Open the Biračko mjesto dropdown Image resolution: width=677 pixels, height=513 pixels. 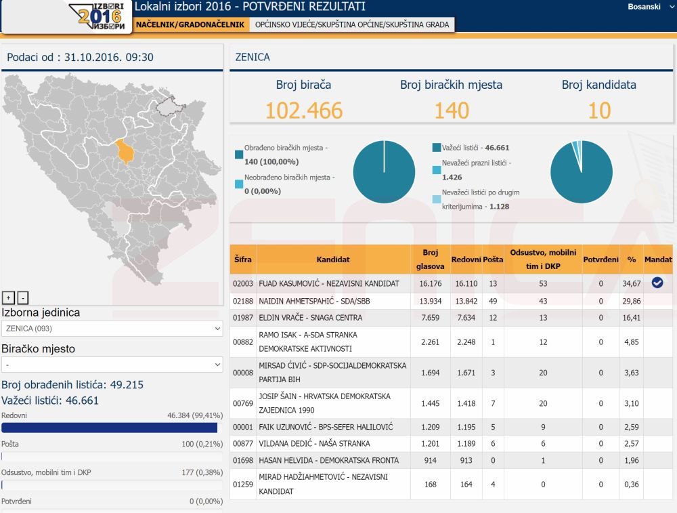(112, 365)
